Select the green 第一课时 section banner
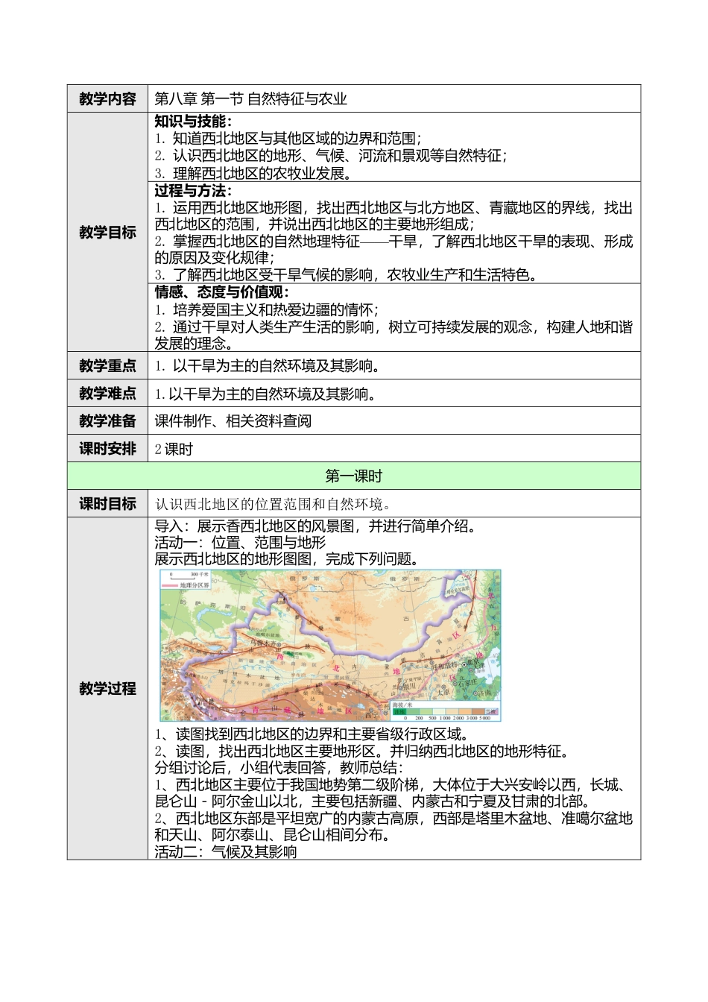Screen dimensions: 708x1002 (354, 473)
